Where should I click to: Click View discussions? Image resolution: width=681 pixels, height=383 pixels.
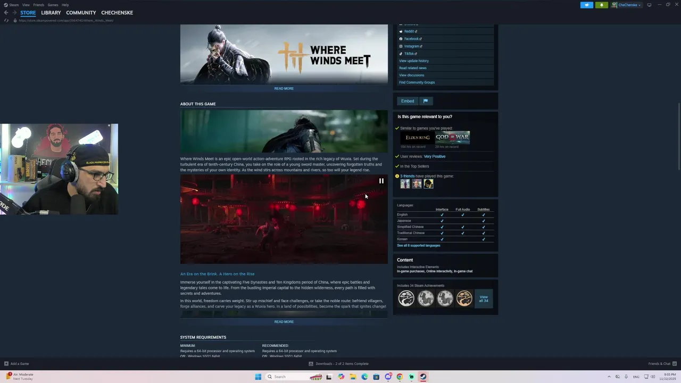click(412, 75)
